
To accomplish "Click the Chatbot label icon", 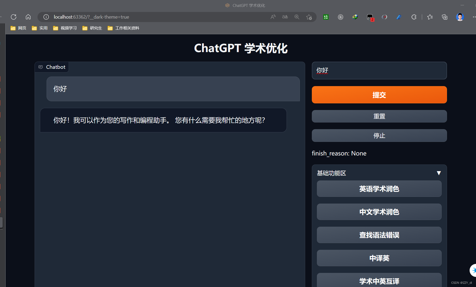I will (41, 67).
